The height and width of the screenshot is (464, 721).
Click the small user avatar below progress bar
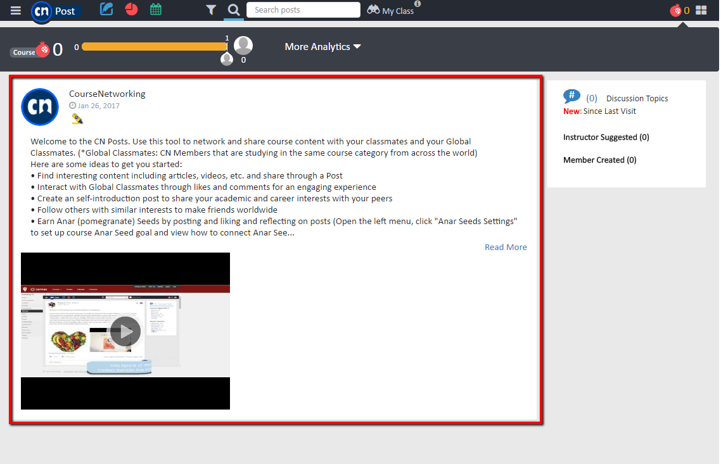tap(227, 60)
